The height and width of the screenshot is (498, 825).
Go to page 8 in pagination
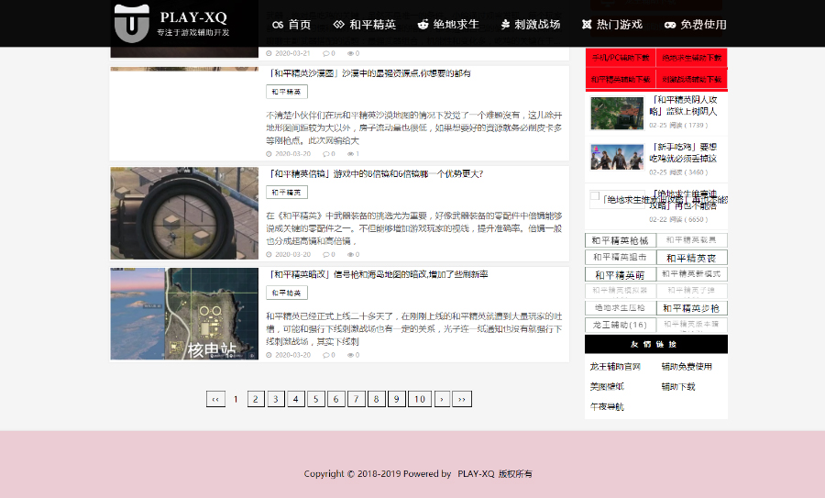tap(376, 399)
